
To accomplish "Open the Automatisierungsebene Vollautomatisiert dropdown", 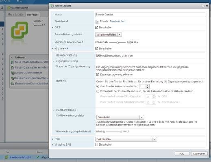I will click(x=109, y=35).
